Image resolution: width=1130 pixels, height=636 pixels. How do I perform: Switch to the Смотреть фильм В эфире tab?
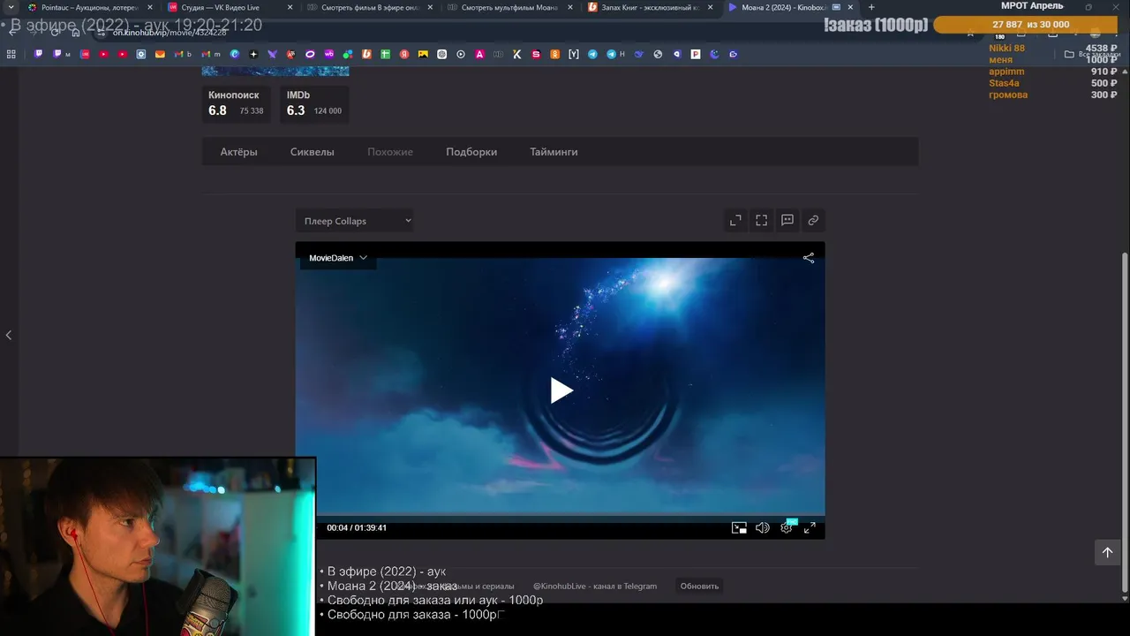(x=369, y=7)
